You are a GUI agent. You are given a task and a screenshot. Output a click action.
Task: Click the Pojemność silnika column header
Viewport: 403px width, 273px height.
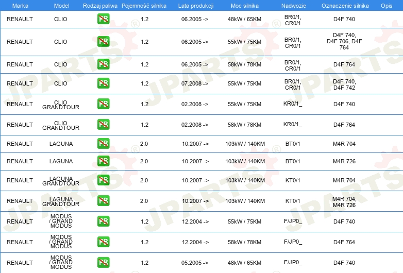(x=144, y=6)
